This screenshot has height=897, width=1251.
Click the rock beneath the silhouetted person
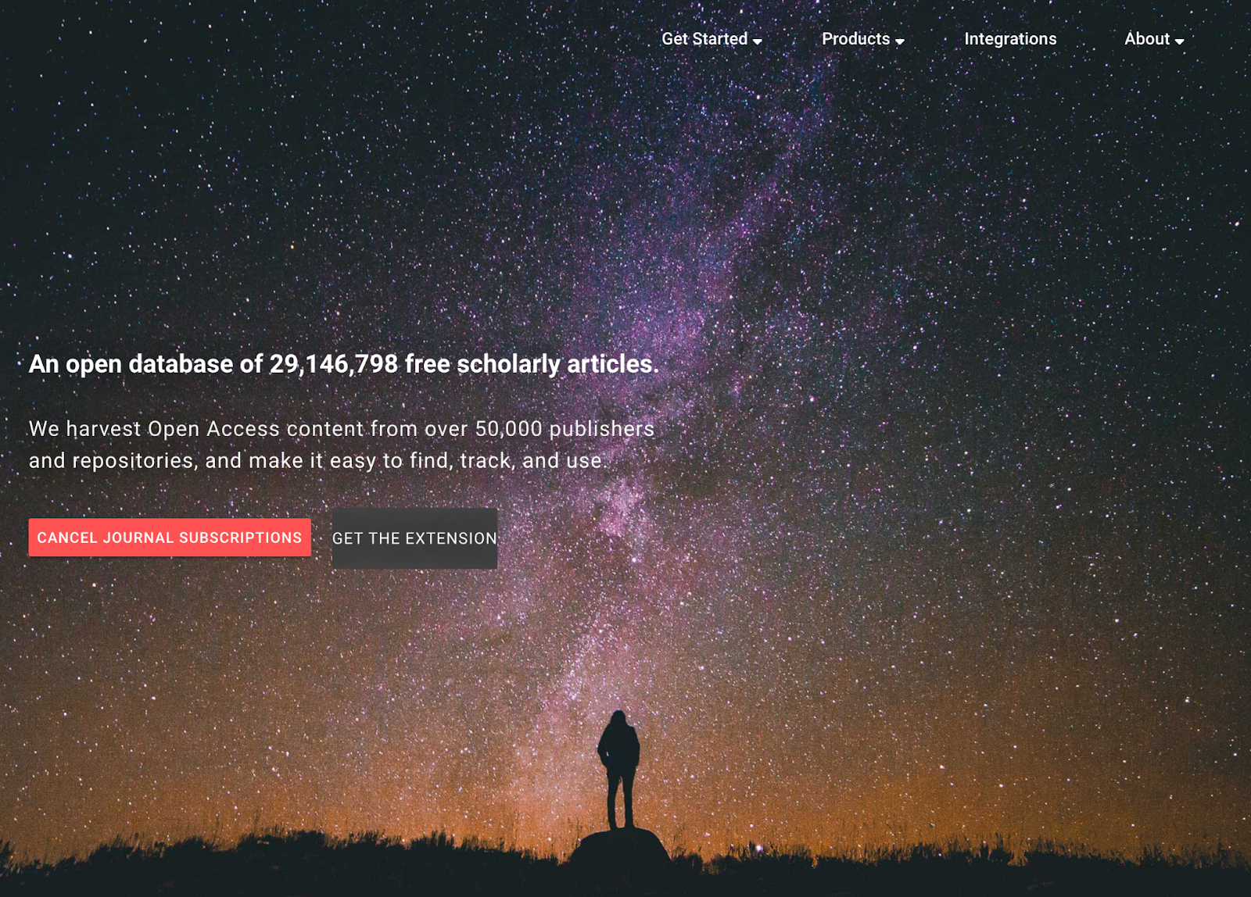(x=619, y=847)
